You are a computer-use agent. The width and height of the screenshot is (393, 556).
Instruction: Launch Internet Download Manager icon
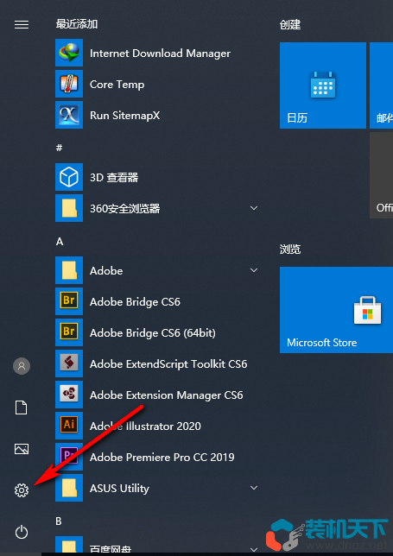click(69, 53)
